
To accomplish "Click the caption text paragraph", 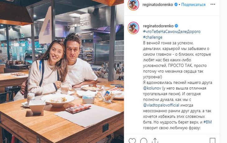I will tap(177, 85).
